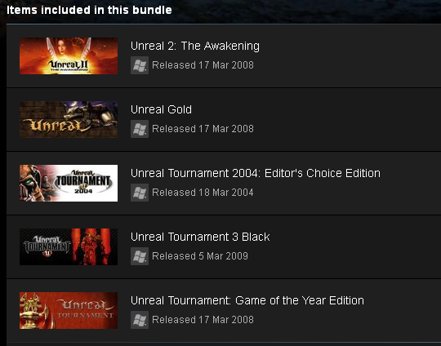The width and height of the screenshot is (441, 346).
Task: Click 'Released 17 Mar 2008' under Unreal 2
Action: click(x=203, y=65)
